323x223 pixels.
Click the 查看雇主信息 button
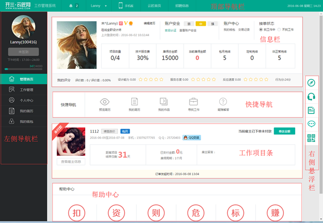[71, 162]
